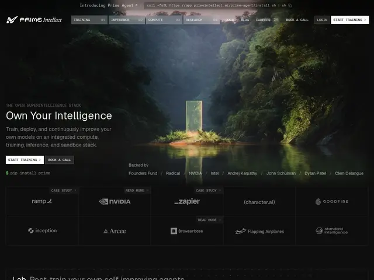Click the curl install command text
Viewport: 374px width, 280px height.
pos(216,5)
